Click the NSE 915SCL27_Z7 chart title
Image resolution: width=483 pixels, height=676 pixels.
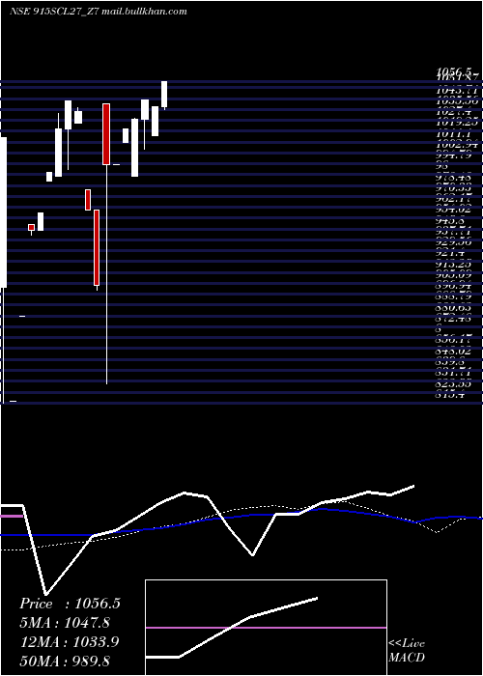click(99, 12)
